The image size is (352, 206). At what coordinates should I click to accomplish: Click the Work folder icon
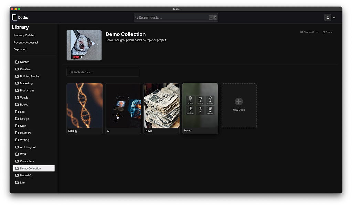pos(17,154)
